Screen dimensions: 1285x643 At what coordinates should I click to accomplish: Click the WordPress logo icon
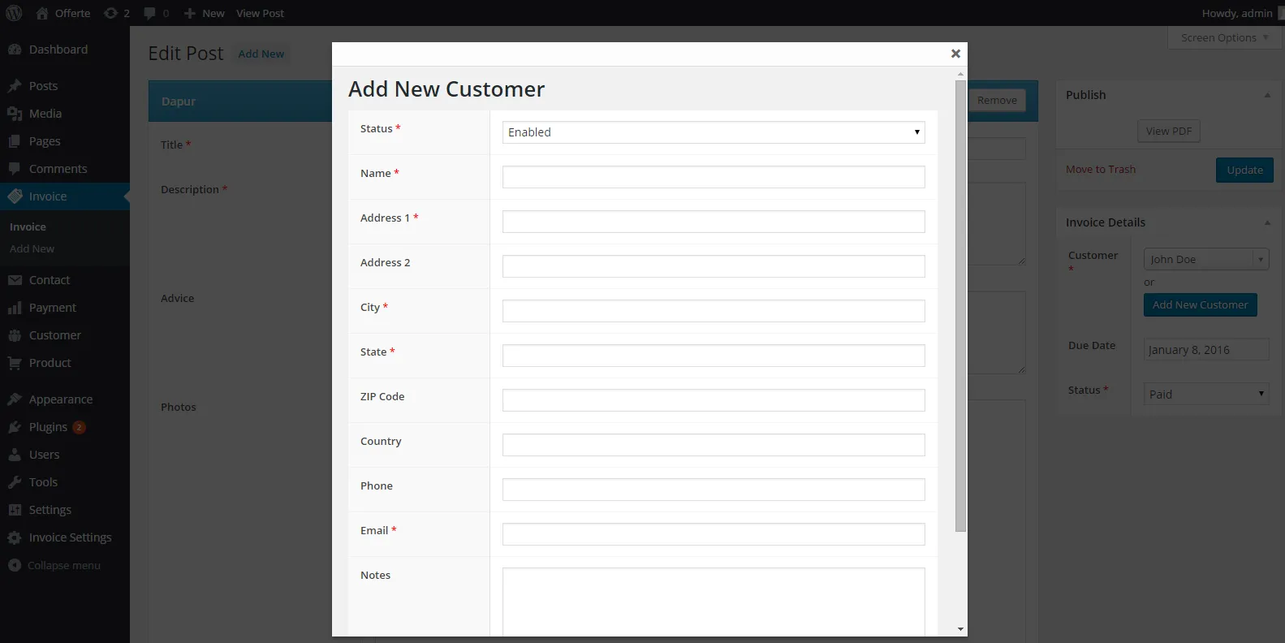pos(14,13)
